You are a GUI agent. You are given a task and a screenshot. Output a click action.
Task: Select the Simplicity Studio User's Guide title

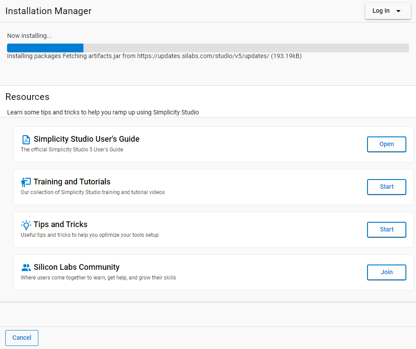point(86,139)
